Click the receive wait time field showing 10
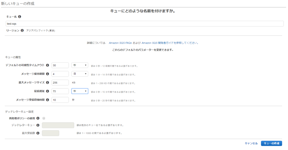 point(60,100)
